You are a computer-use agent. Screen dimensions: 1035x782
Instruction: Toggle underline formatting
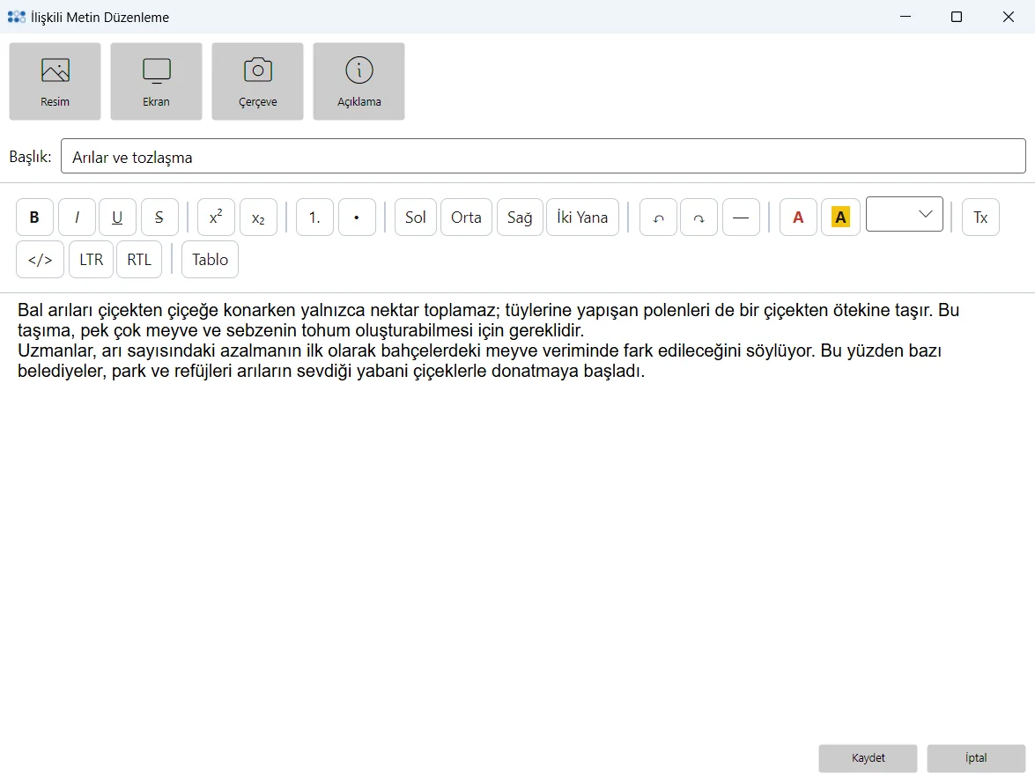tap(117, 218)
